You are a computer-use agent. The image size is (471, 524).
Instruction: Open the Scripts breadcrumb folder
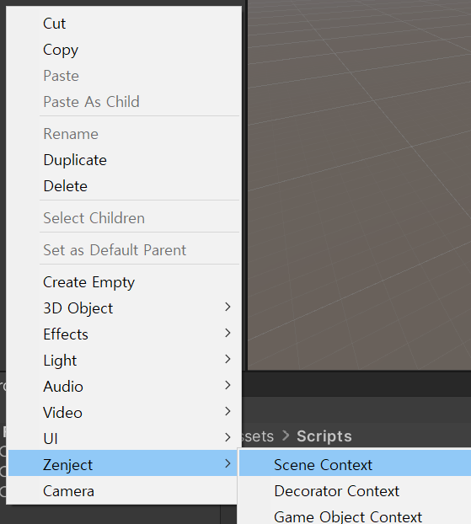coord(324,436)
